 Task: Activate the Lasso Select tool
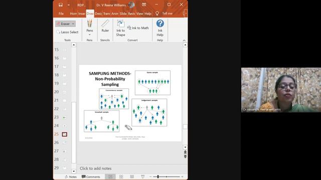point(67,32)
